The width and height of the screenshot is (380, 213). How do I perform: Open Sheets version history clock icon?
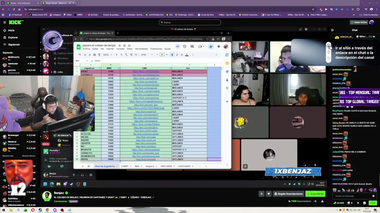point(184,46)
